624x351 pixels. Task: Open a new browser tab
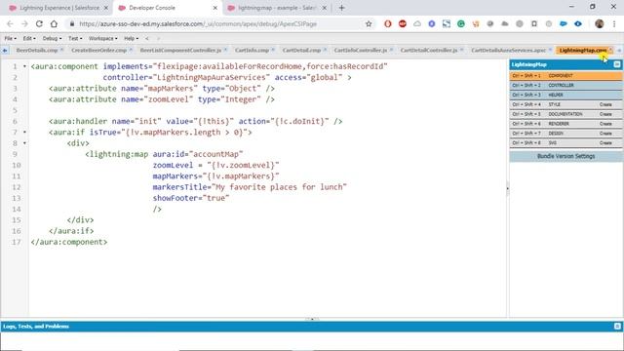click(342, 8)
